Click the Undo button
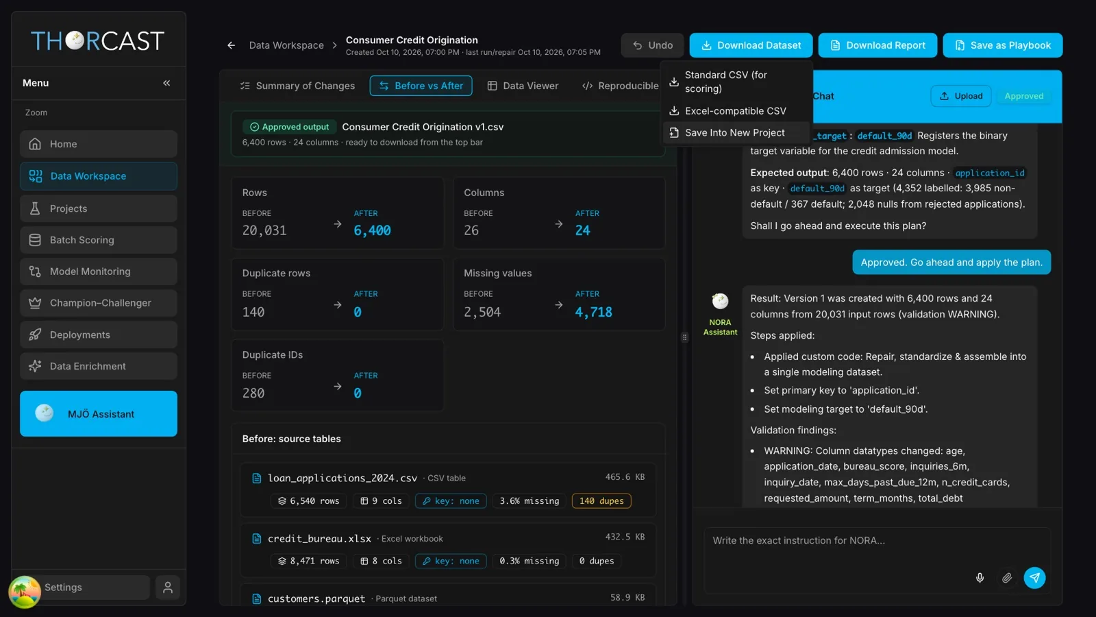 (652, 45)
